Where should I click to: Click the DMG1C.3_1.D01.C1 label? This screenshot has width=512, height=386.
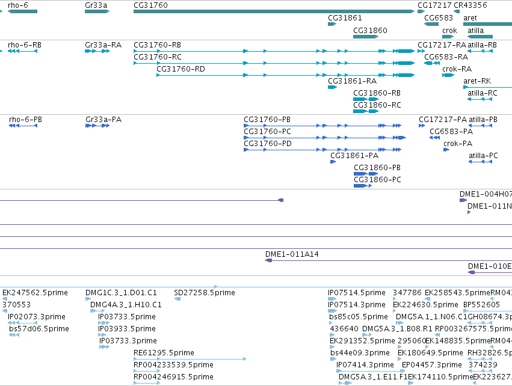pyautogui.click(x=121, y=293)
